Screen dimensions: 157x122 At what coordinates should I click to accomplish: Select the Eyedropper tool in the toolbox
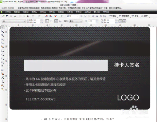[x=2, y=78]
